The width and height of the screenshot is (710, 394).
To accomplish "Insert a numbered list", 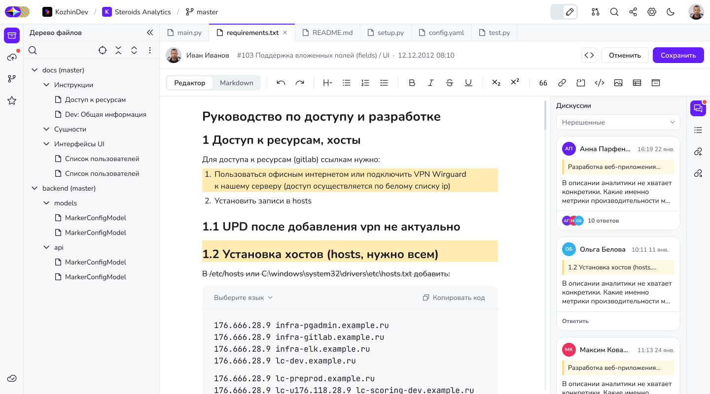I will click(x=365, y=83).
